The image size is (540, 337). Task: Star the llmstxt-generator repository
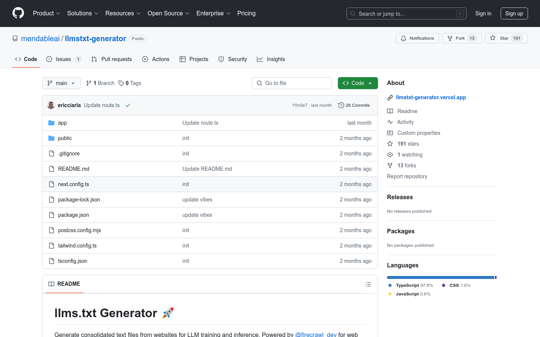pos(506,38)
